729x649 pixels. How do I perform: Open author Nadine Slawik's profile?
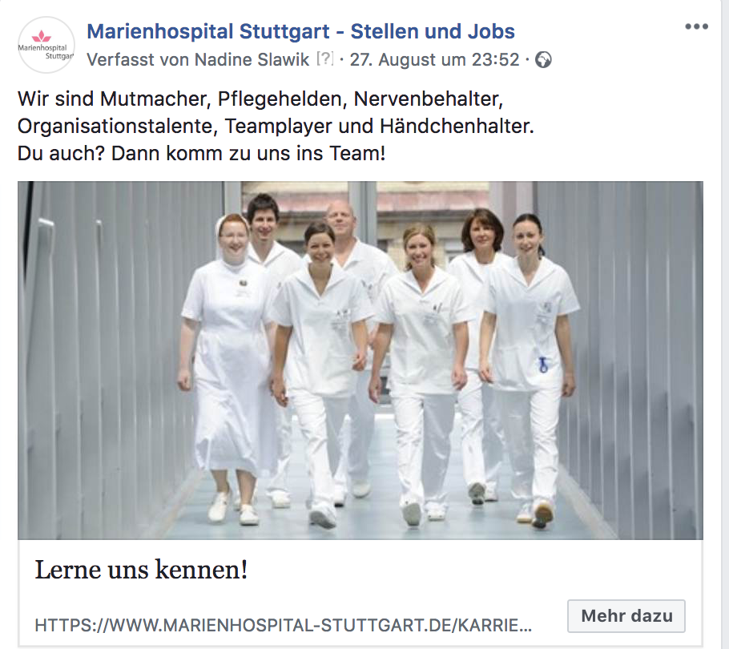(252, 59)
